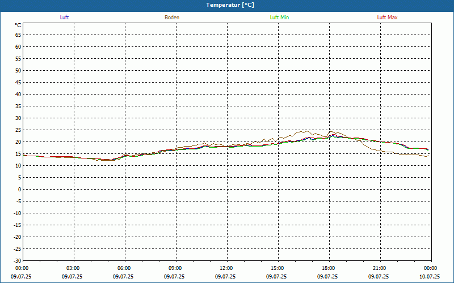Click the 65 value on the y-axis
This screenshot has height=283, width=454.
click(x=18, y=35)
